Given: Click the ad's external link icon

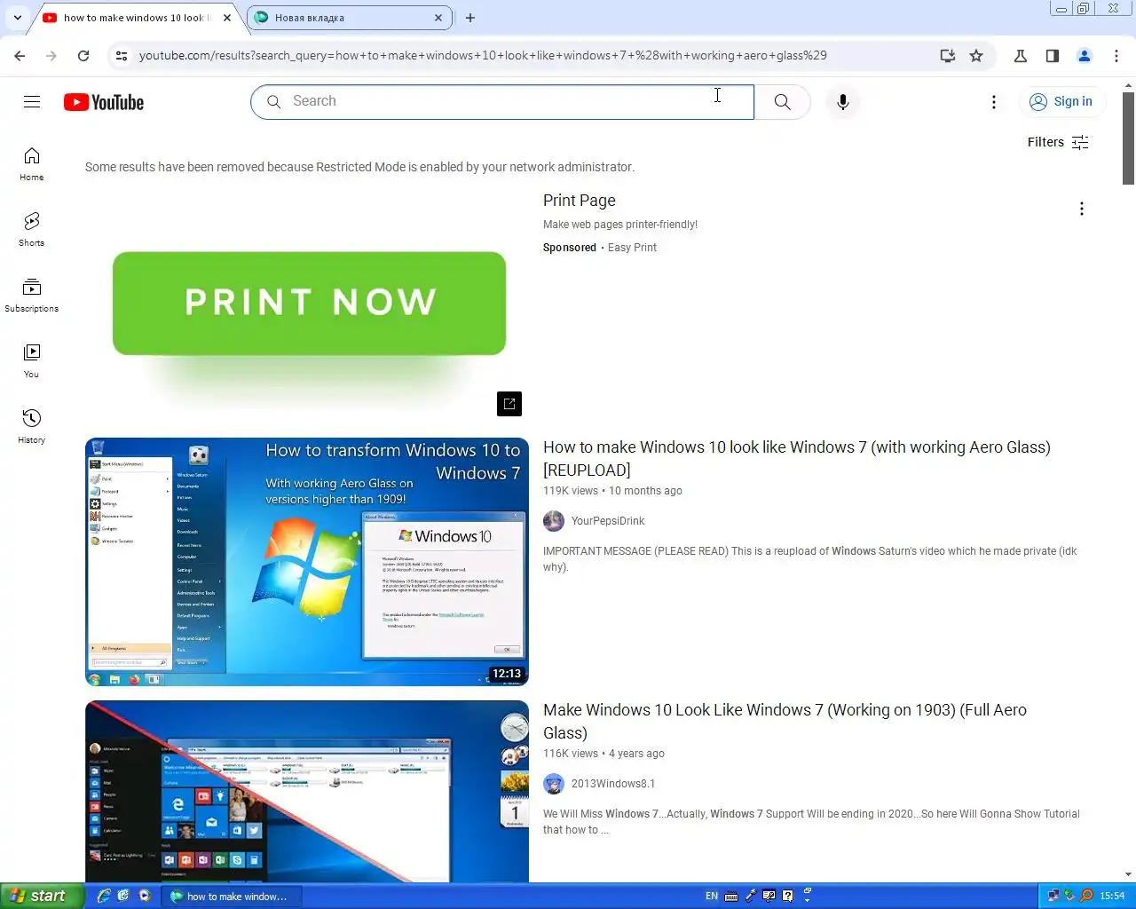Looking at the screenshot, I should coord(509,404).
